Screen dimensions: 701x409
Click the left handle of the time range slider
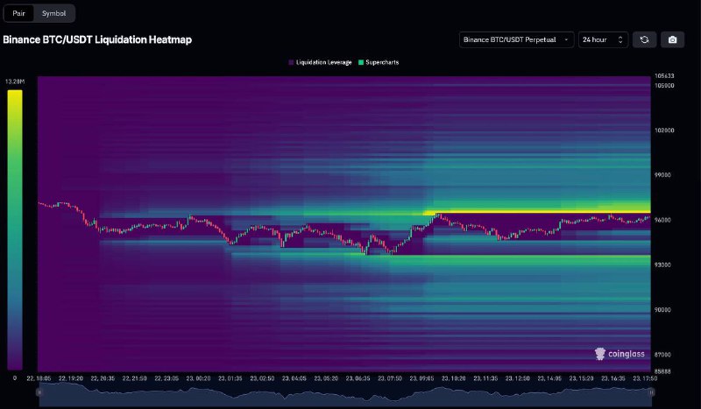(x=39, y=392)
